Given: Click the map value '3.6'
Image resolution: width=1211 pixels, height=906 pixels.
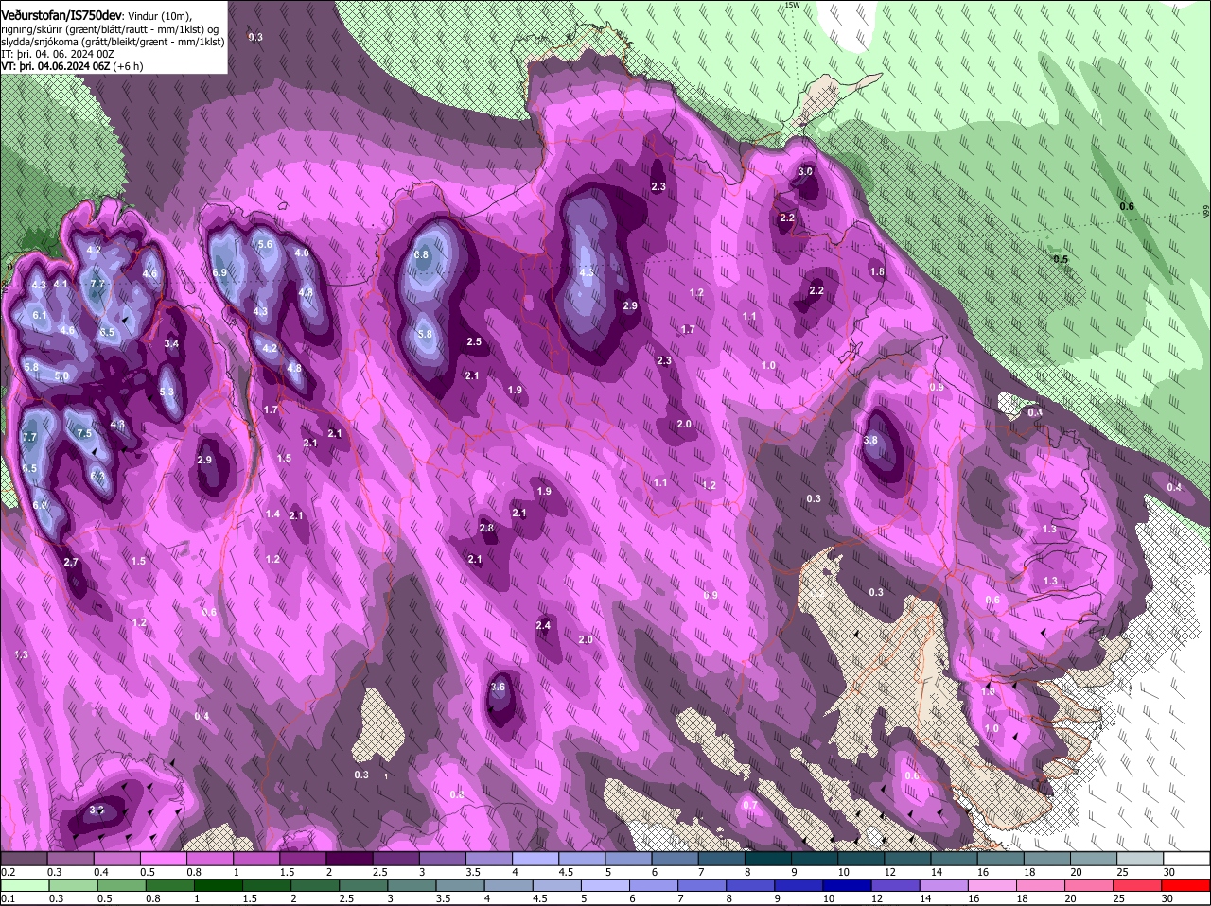Looking at the screenshot, I should click(x=499, y=688).
